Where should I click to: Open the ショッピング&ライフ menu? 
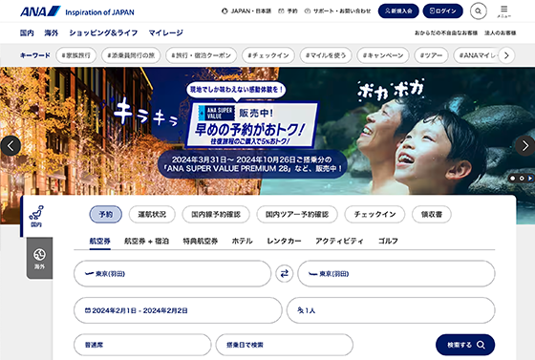pos(103,32)
